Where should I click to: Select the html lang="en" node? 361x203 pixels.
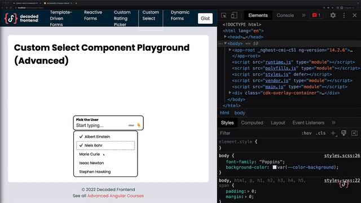point(243,30)
